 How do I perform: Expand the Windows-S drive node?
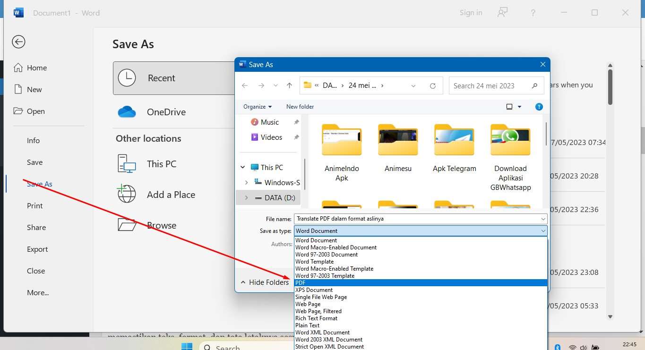click(246, 182)
